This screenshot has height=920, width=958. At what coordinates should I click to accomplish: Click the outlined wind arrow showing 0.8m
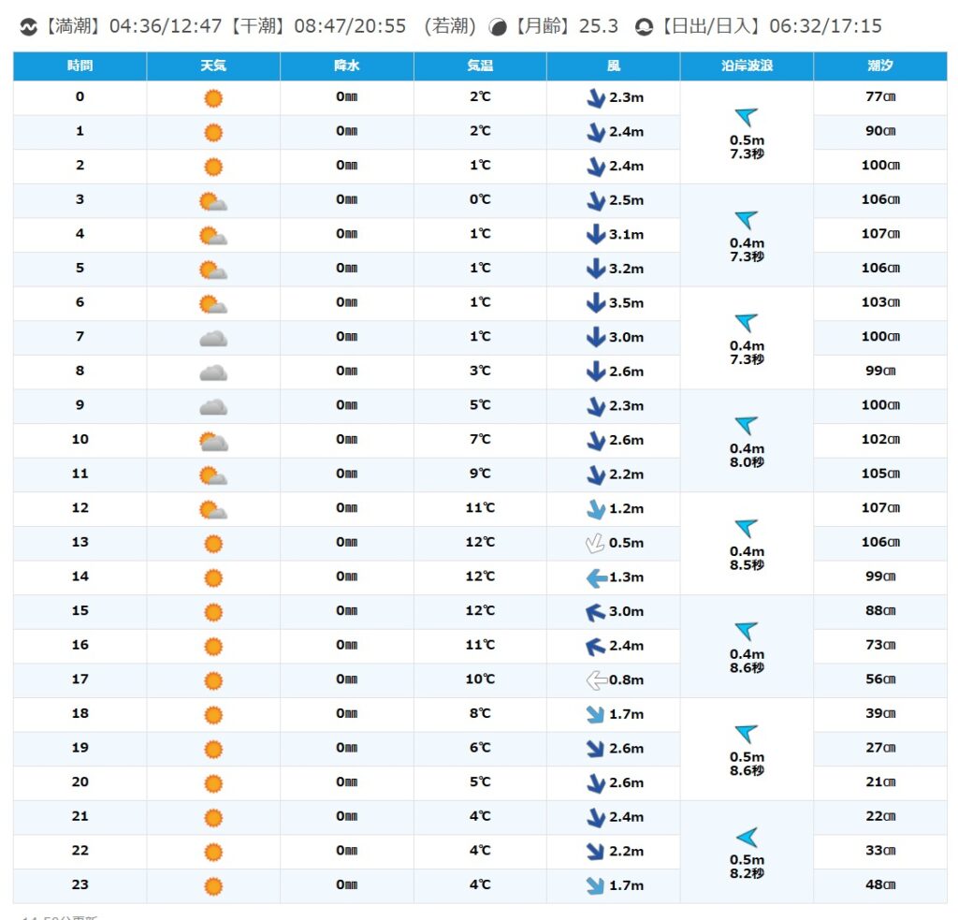(595, 680)
